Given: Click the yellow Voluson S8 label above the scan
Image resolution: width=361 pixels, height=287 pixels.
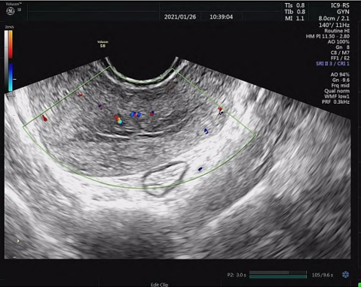Looking at the screenshot, I should coord(102,44).
